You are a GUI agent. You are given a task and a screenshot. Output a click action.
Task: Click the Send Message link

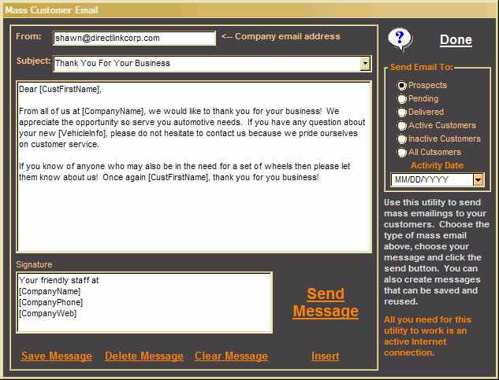[x=326, y=302]
